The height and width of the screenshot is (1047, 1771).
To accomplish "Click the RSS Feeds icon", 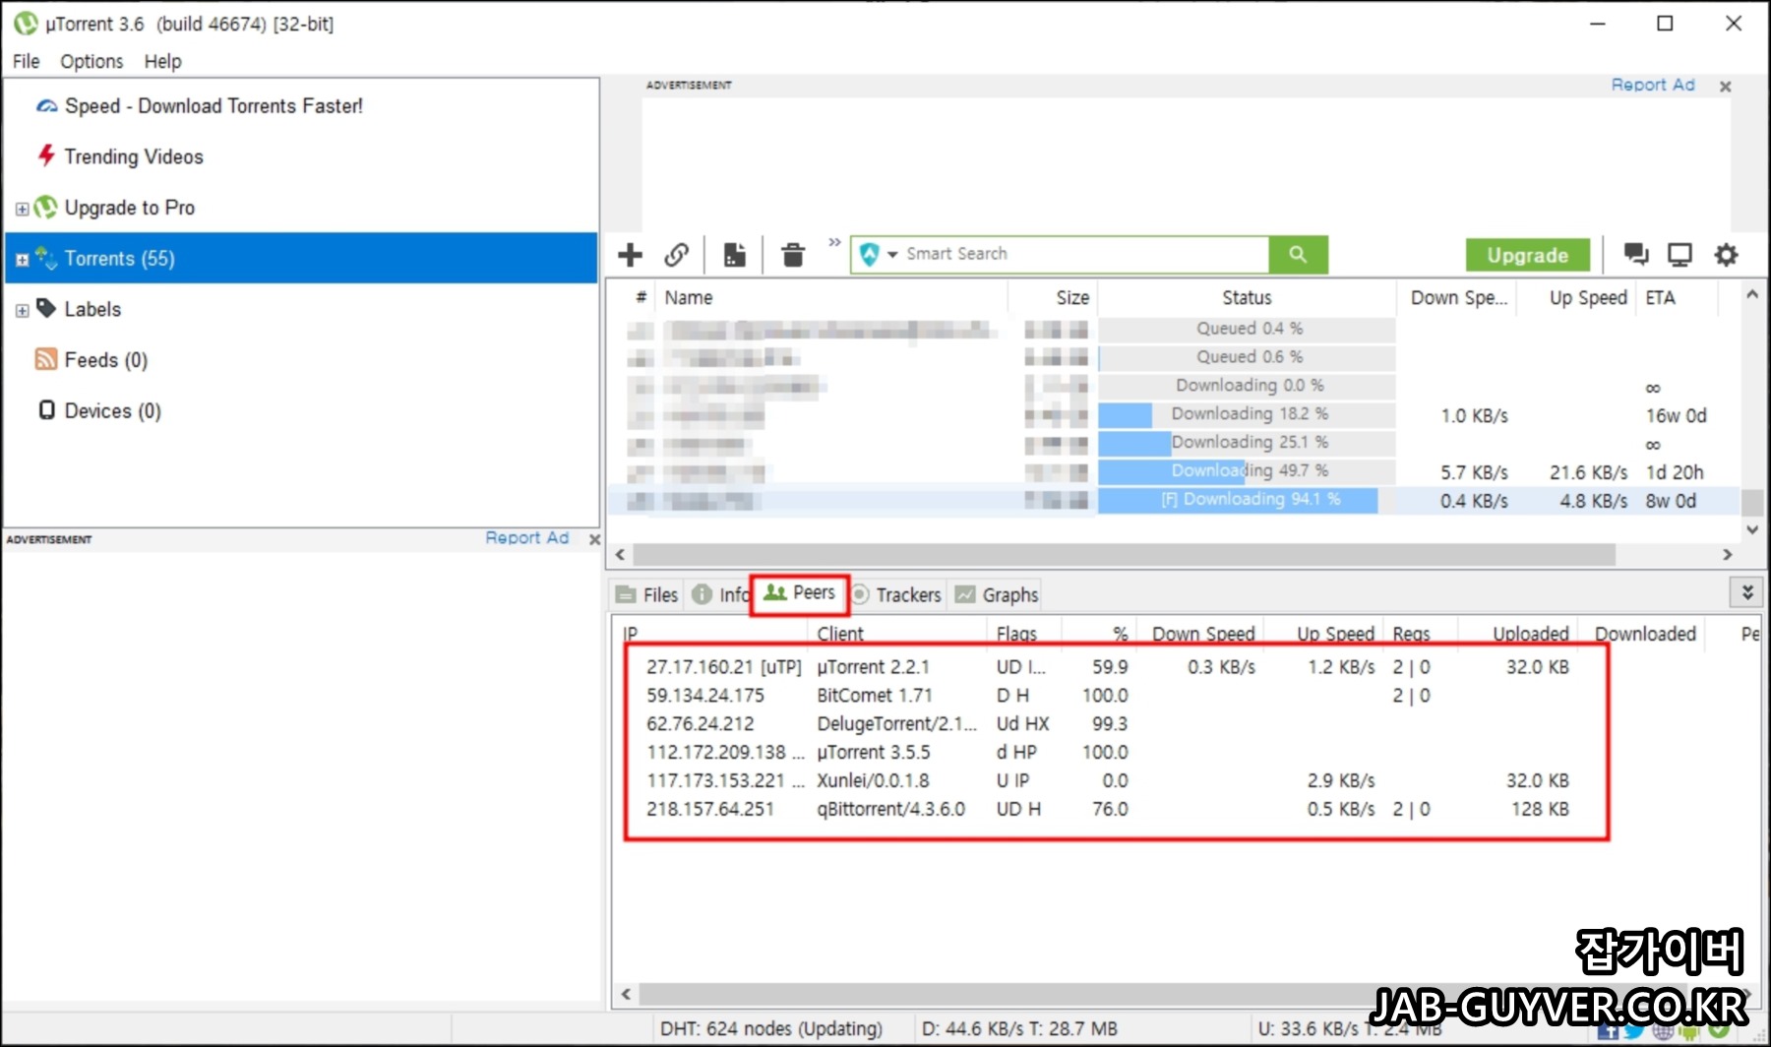I will point(45,359).
